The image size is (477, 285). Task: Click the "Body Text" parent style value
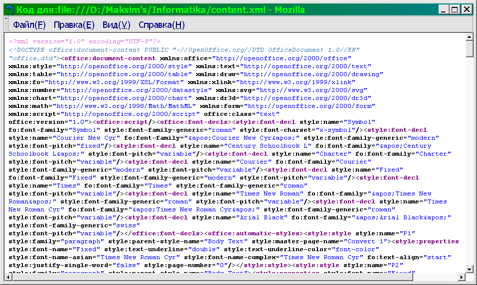pos(226,241)
